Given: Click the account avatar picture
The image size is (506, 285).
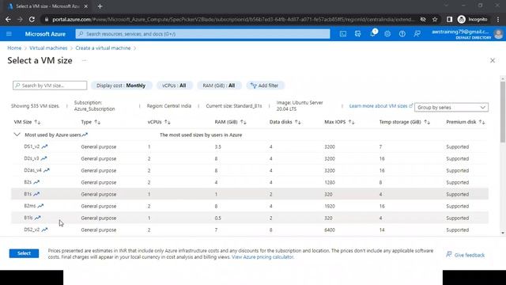Looking at the screenshot, I should tap(499, 34).
